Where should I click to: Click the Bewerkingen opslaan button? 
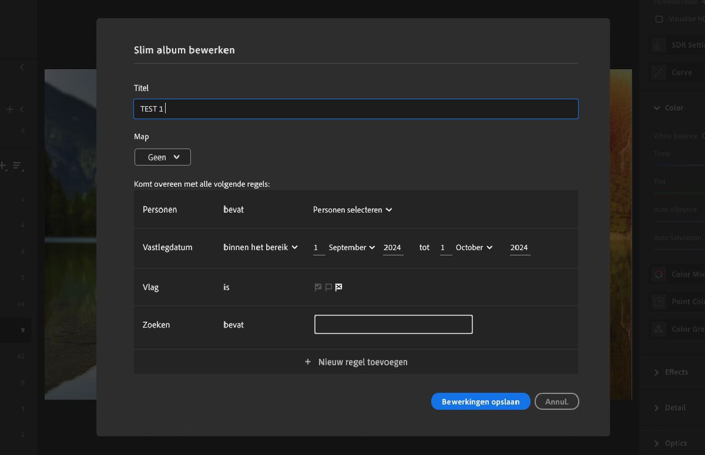point(481,401)
